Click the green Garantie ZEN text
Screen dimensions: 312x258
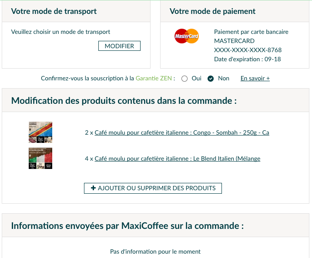coord(154,78)
